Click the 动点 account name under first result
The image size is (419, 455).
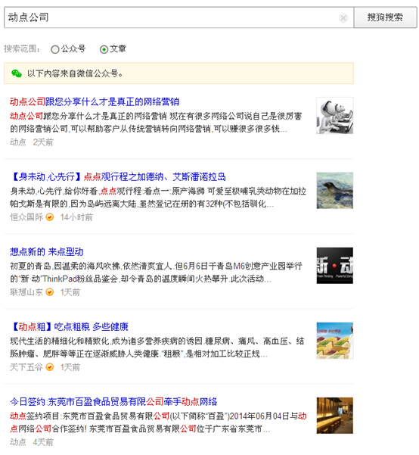(18, 142)
